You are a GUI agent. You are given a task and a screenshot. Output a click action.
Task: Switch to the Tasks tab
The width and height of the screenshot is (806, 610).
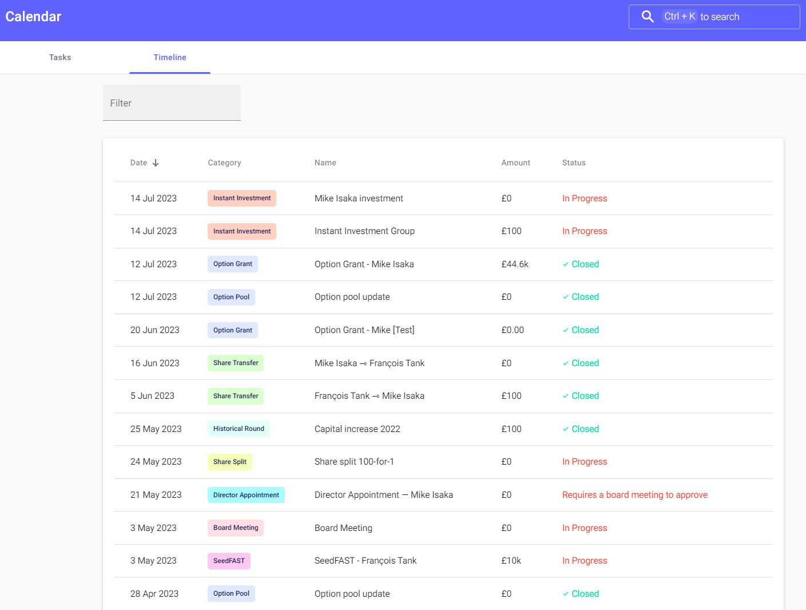pyautogui.click(x=60, y=57)
